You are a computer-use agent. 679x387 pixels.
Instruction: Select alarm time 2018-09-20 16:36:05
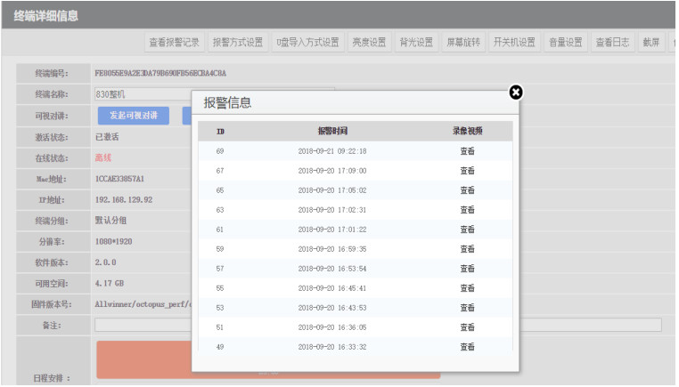coord(332,327)
